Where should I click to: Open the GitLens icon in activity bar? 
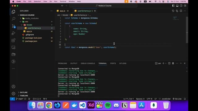coord(13,61)
